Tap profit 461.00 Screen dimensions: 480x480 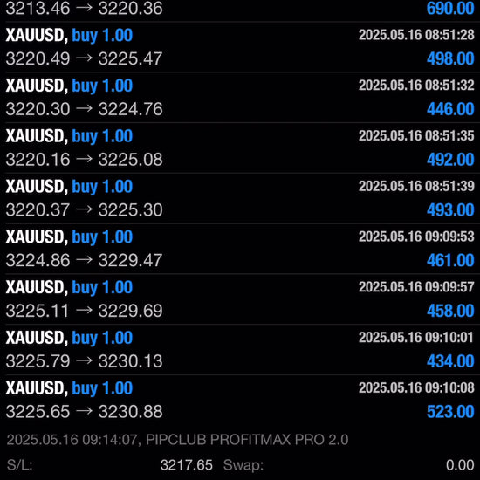450,261
